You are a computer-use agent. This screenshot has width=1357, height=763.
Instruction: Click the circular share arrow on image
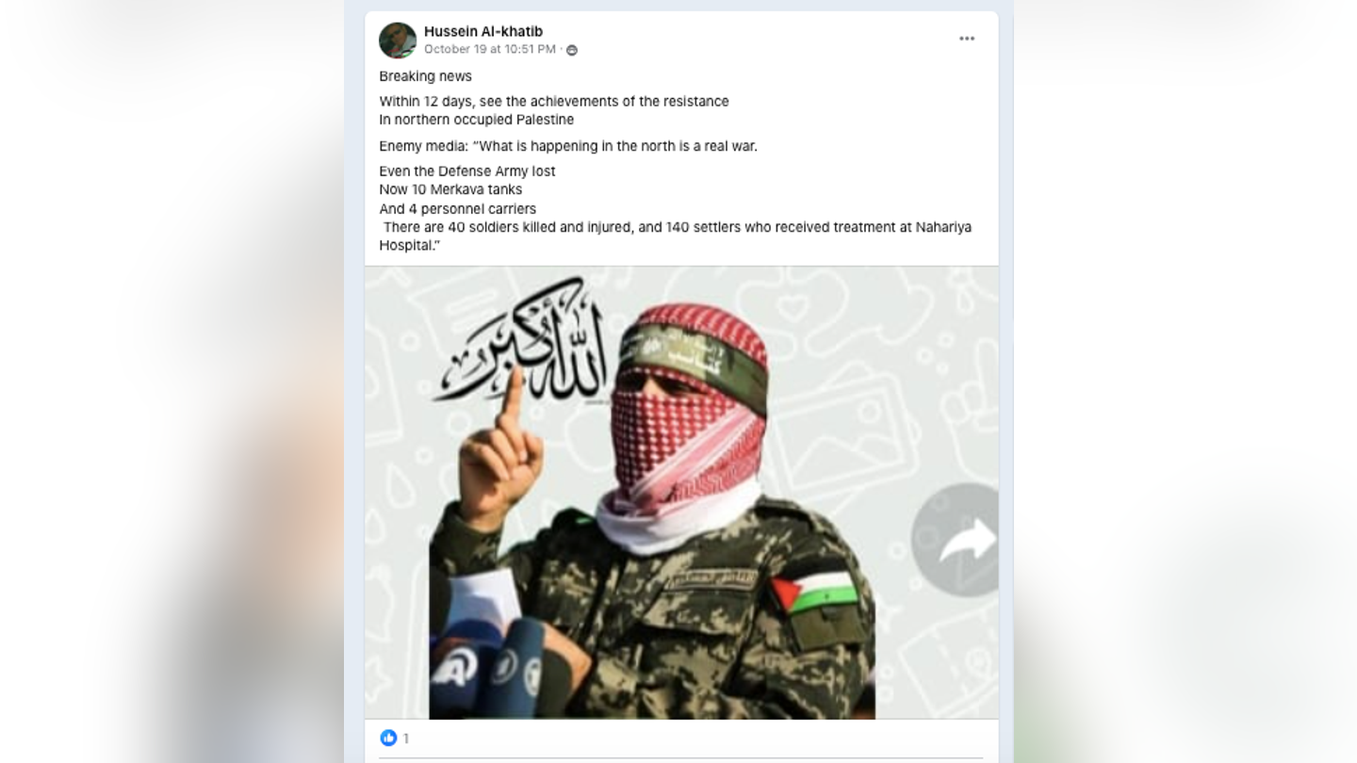956,540
